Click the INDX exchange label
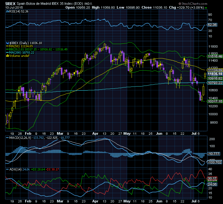The height and width of the screenshot is (204, 223). (88, 4)
